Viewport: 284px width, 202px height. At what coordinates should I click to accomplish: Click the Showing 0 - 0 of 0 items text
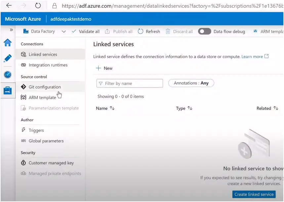[x=121, y=96]
